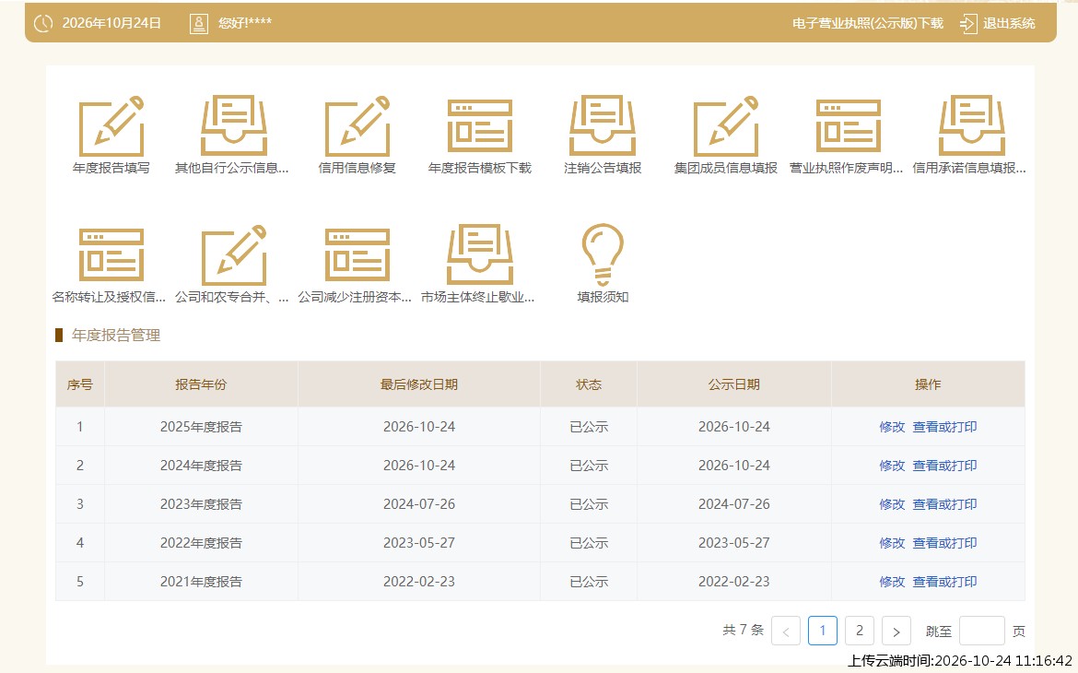Screen dimensions: 1078x673
Task: Click the 年度报告管理 section heading
Action: [x=115, y=336]
